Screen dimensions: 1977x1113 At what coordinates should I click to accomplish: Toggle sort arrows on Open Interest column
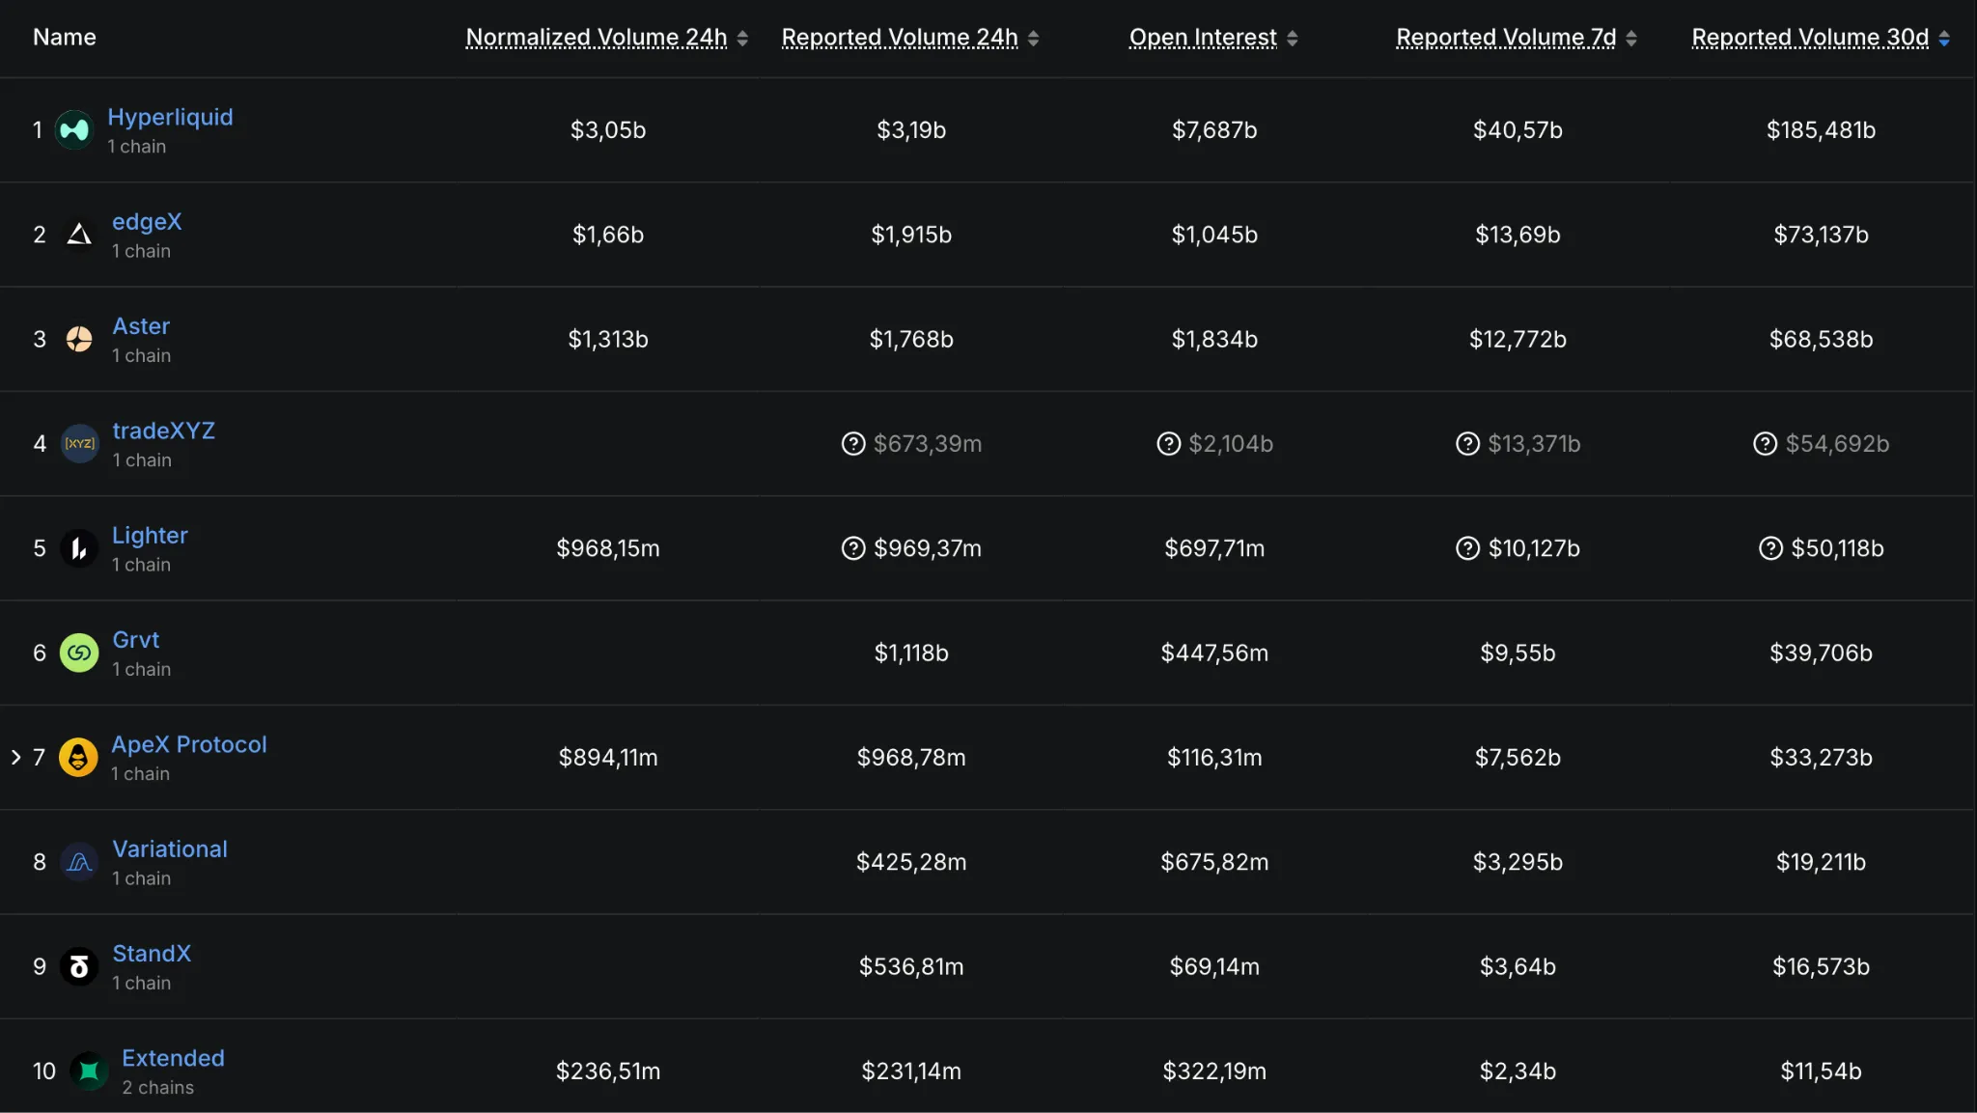click(1293, 37)
